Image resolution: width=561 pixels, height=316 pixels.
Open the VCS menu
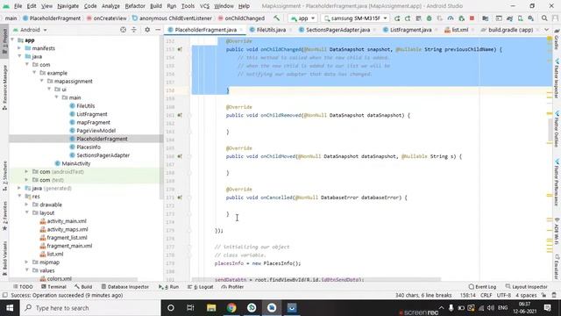click(204, 6)
